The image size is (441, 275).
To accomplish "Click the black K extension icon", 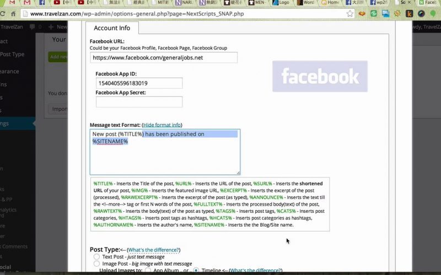I will tap(408, 13).
